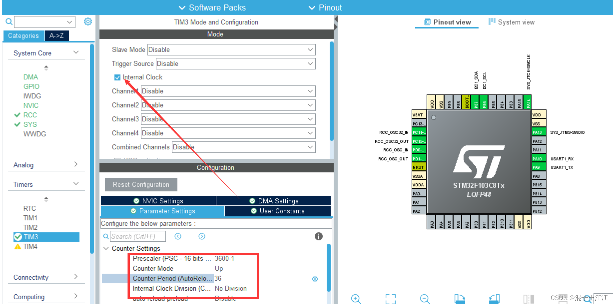This screenshot has height=304, width=613.
Task: Zoom in on the pinout view
Action: pyautogui.click(x=356, y=299)
